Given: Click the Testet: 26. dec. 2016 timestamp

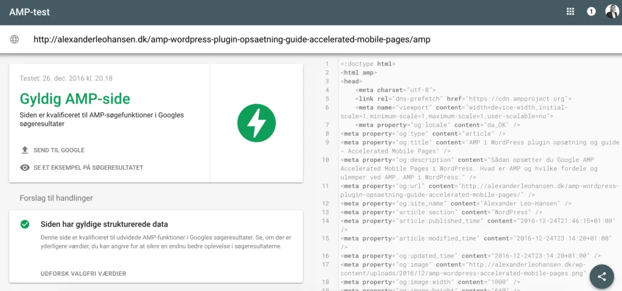Looking at the screenshot, I should pyautogui.click(x=66, y=78).
